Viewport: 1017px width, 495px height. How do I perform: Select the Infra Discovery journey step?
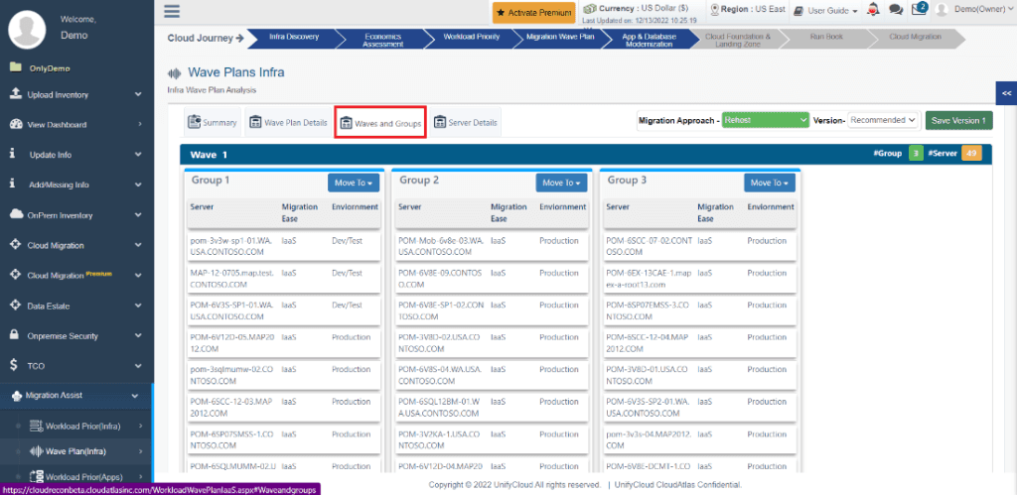[293, 37]
